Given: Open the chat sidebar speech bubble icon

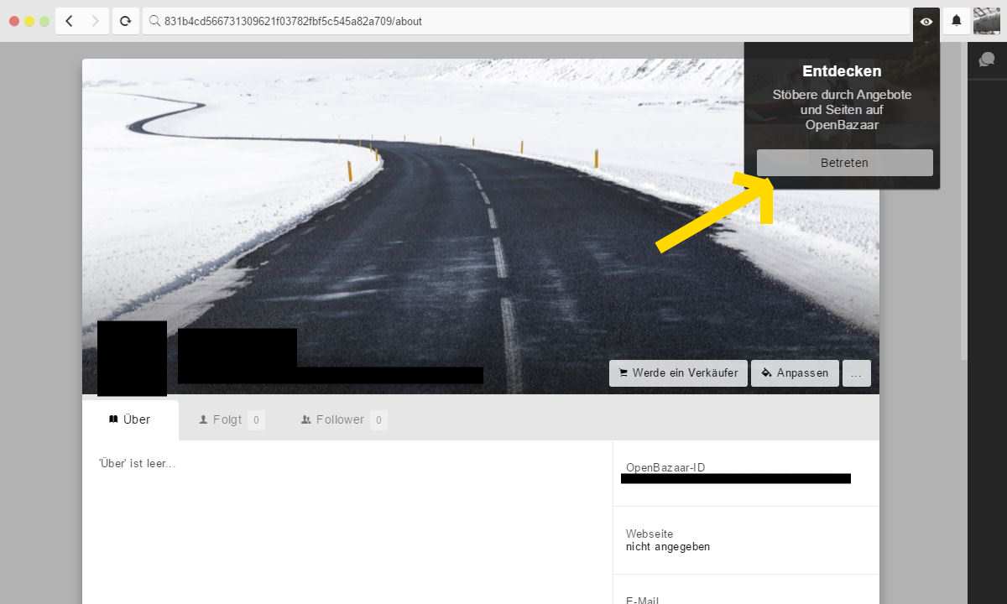Looking at the screenshot, I should click(x=987, y=60).
